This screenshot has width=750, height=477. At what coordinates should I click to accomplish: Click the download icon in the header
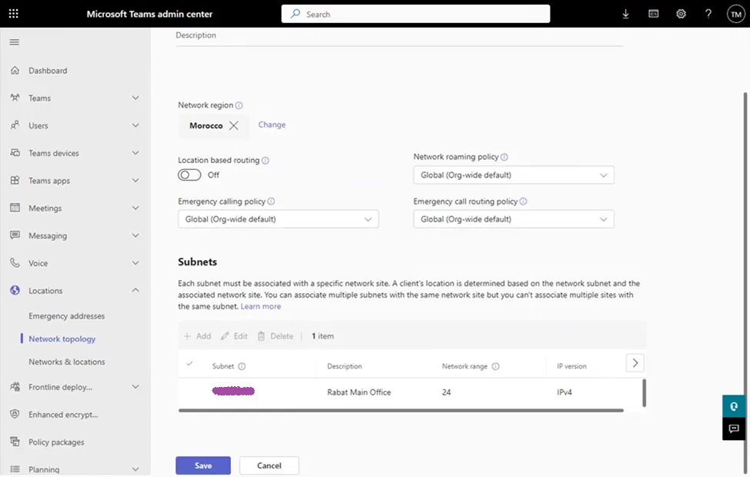pos(625,14)
